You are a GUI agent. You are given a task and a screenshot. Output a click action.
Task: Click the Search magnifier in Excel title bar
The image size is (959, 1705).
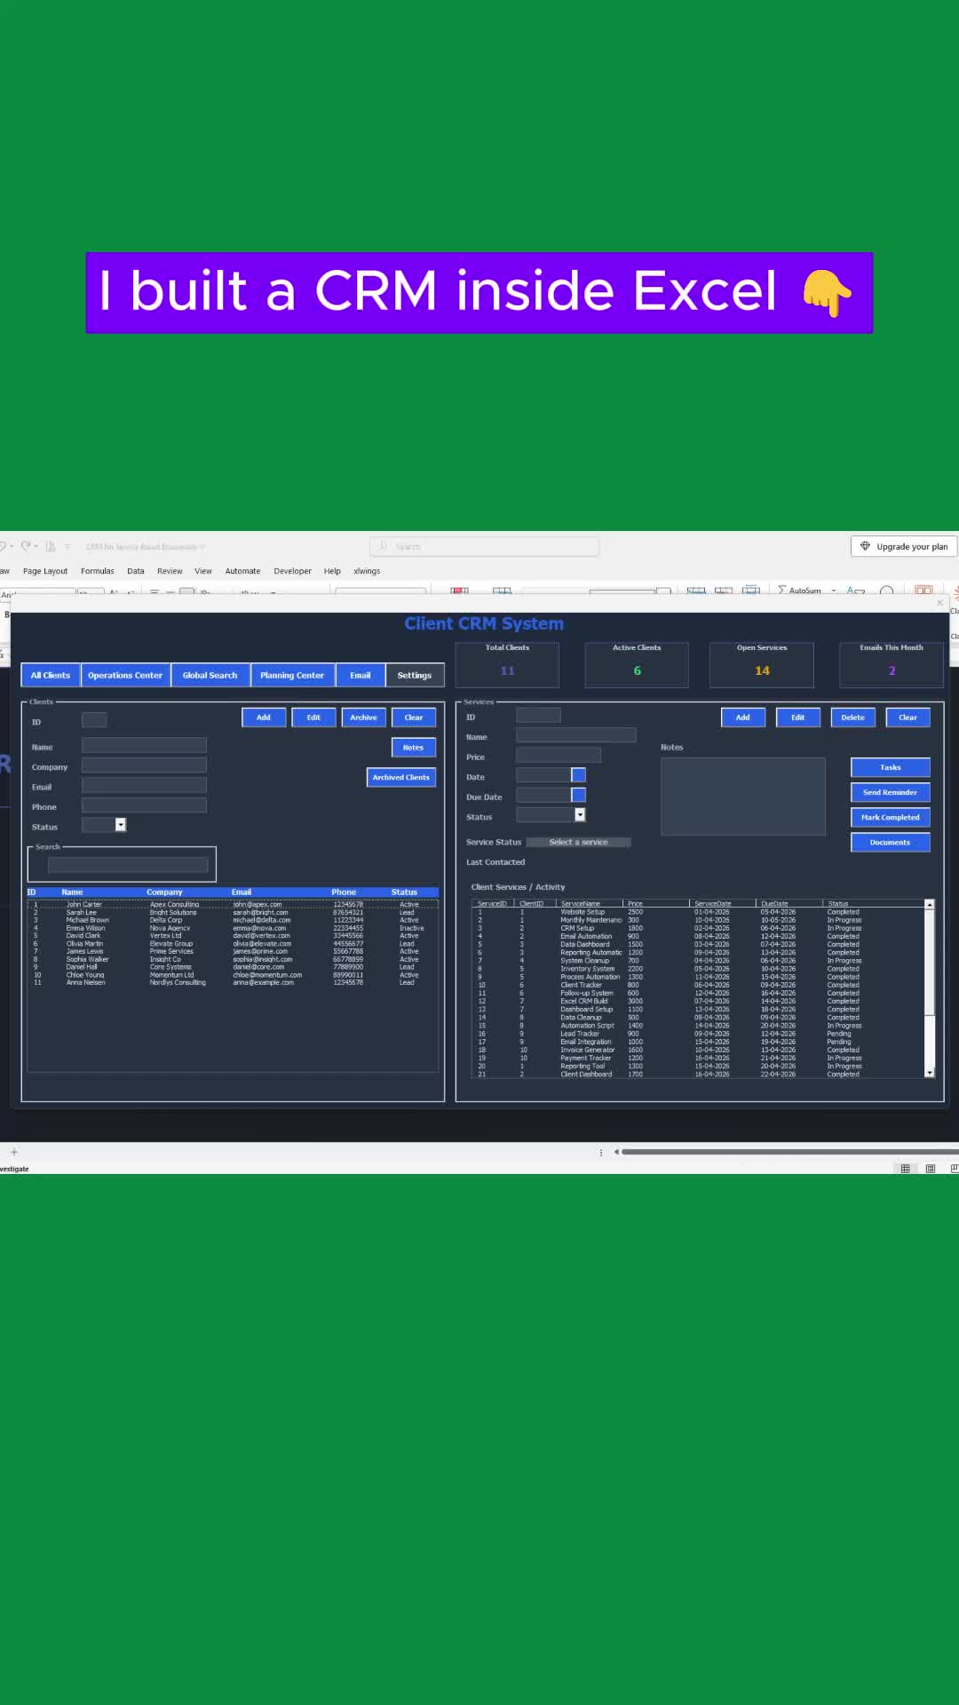coord(383,546)
